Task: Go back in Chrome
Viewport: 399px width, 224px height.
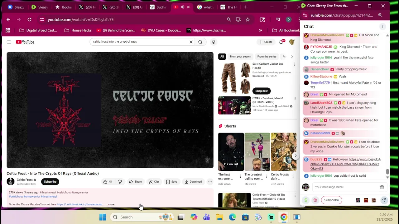Action: tap(8, 20)
